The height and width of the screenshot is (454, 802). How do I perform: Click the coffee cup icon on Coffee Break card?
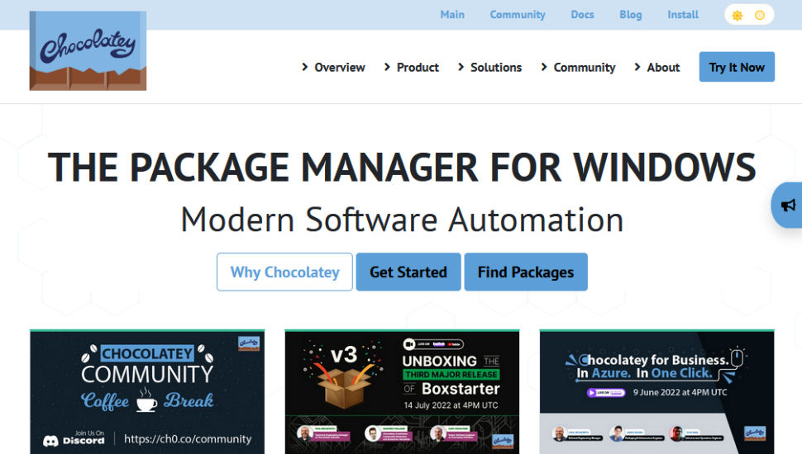tap(146, 400)
